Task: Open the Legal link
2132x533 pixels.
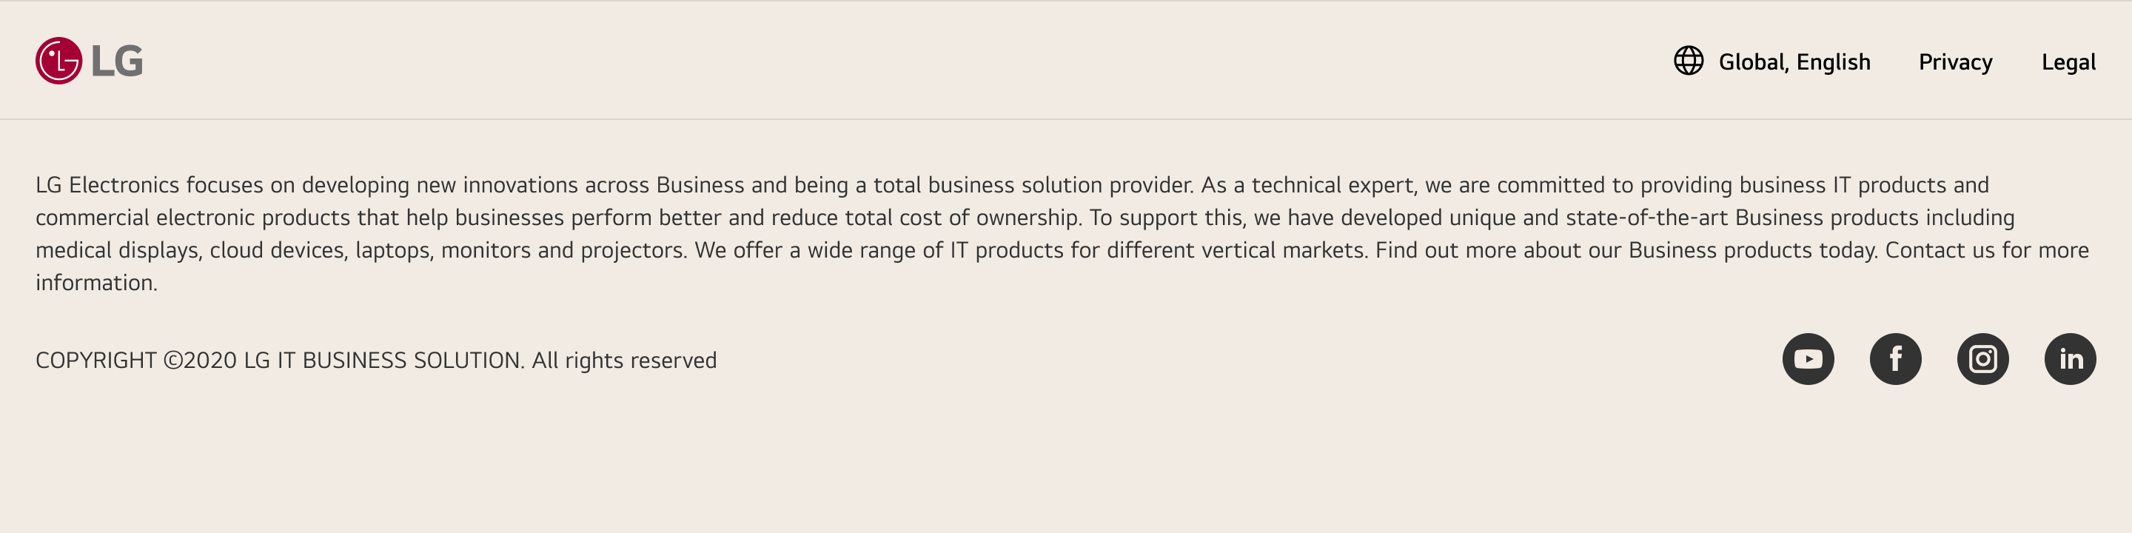Action: [2068, 62]
